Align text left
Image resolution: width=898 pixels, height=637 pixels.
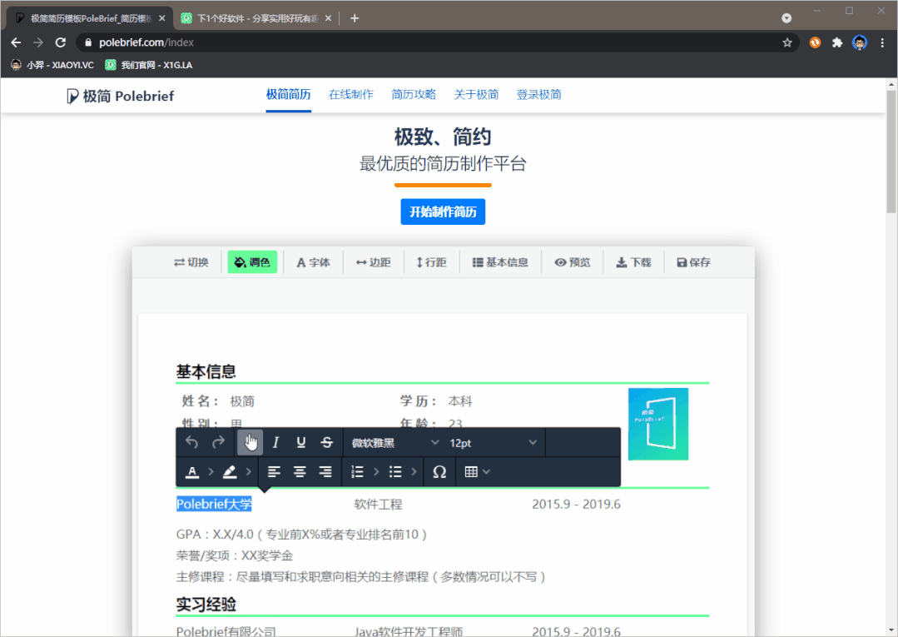point(275,472)
